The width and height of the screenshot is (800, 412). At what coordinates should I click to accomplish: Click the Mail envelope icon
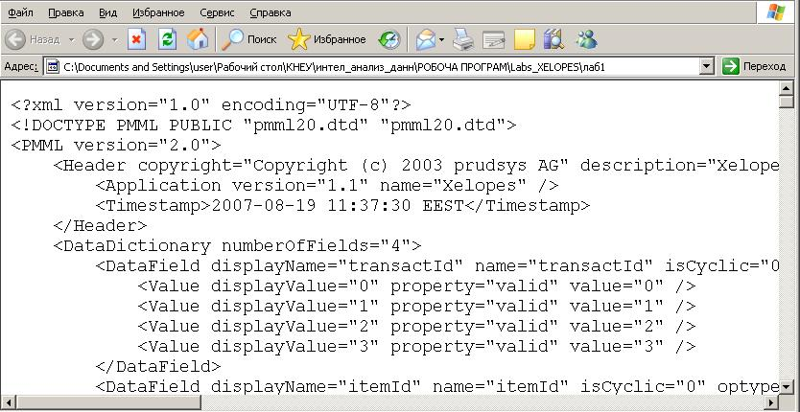[426, 39]
